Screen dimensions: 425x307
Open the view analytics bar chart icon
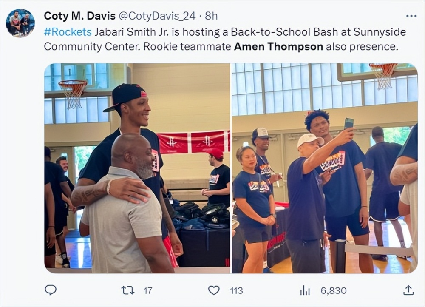(x=305, y=291)
